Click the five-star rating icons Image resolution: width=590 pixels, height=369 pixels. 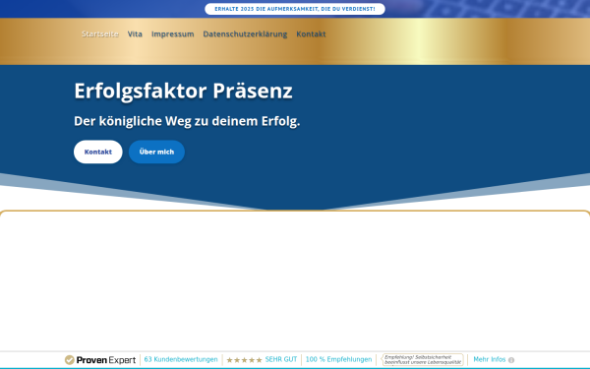point(244,360)
